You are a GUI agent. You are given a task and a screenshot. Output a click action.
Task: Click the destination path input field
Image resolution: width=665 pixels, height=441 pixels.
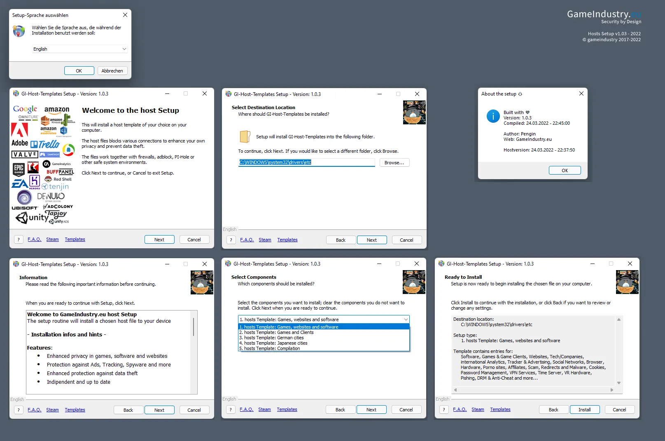pyautogui.click(x=307, y=162)
